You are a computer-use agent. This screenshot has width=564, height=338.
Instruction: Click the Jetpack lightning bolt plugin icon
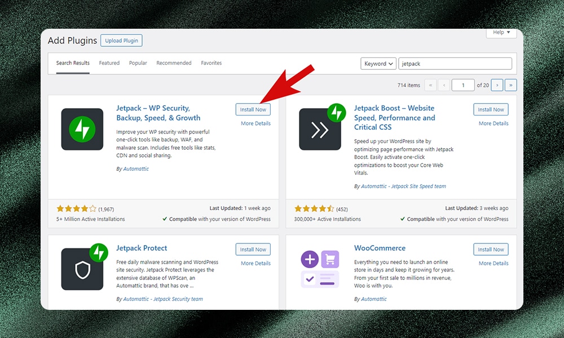coord(82,129)
